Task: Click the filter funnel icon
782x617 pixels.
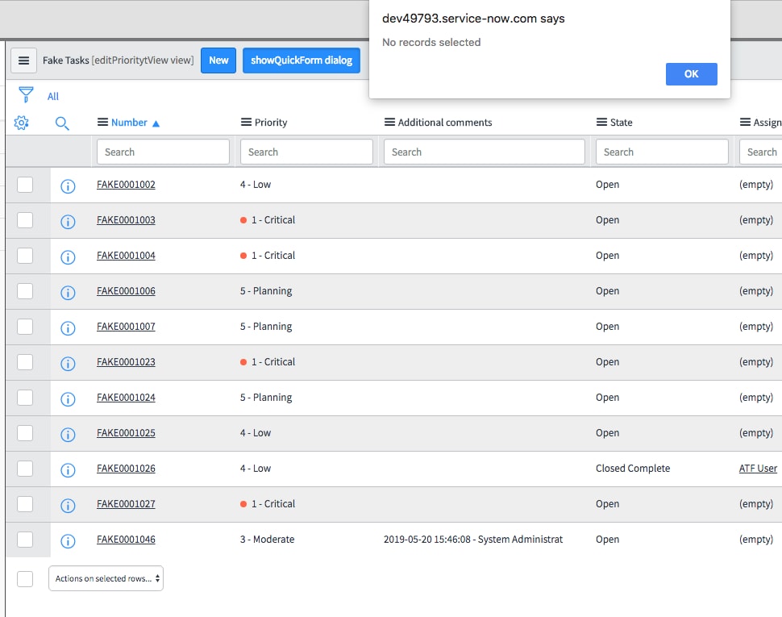Action: click(x=27, y=94)
